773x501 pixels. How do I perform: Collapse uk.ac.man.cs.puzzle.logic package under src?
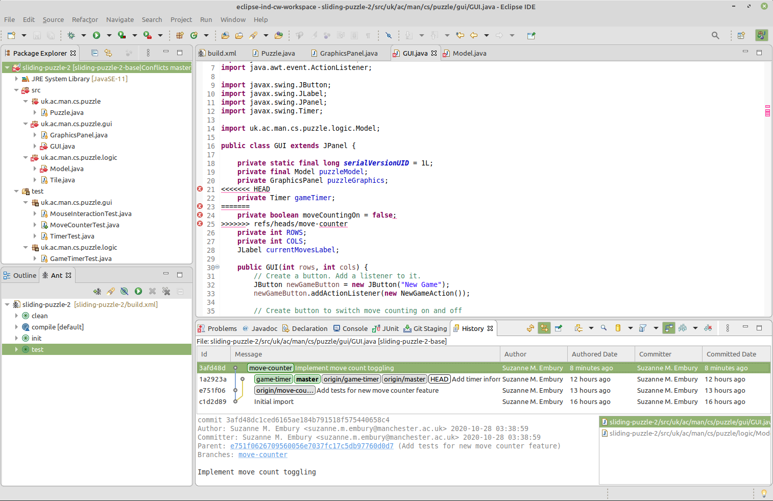(26, 157)
